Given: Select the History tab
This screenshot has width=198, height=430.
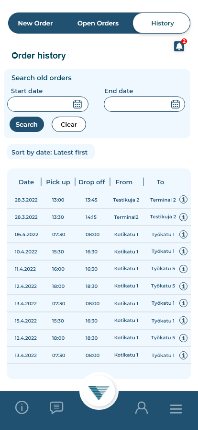Looking at the screenshot, I should 162,24.
